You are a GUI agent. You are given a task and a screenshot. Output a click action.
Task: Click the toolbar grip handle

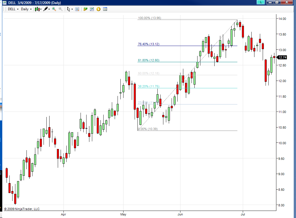[4, 9]
